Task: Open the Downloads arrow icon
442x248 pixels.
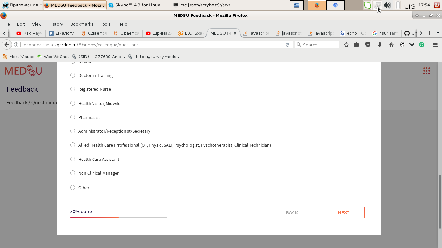Action: pos(380,45)
